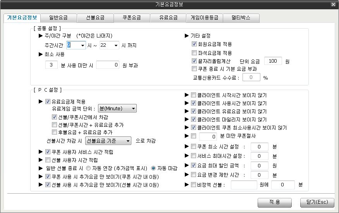Open the 선불요금 tab

pos(95,18)
